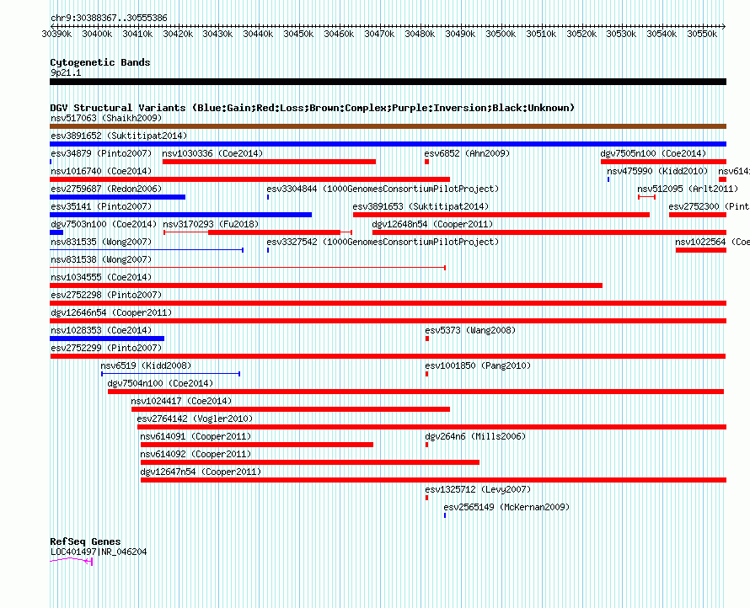Click the chr9:30388367..30555386 coordinate label
The image size is (750, 608).
(109, 19)
